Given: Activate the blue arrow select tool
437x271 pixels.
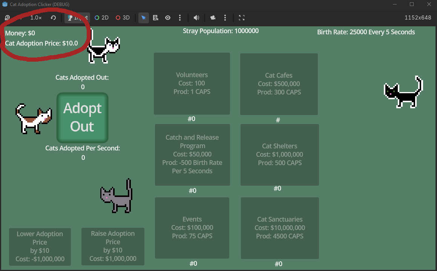Looking at the screenshot, I should [143, 18].
